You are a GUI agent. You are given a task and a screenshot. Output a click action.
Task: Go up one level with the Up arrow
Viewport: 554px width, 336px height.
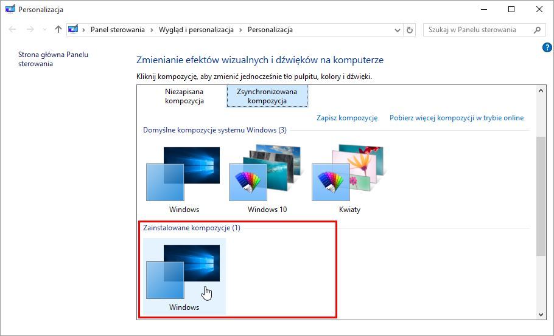(x=58, y=29)
